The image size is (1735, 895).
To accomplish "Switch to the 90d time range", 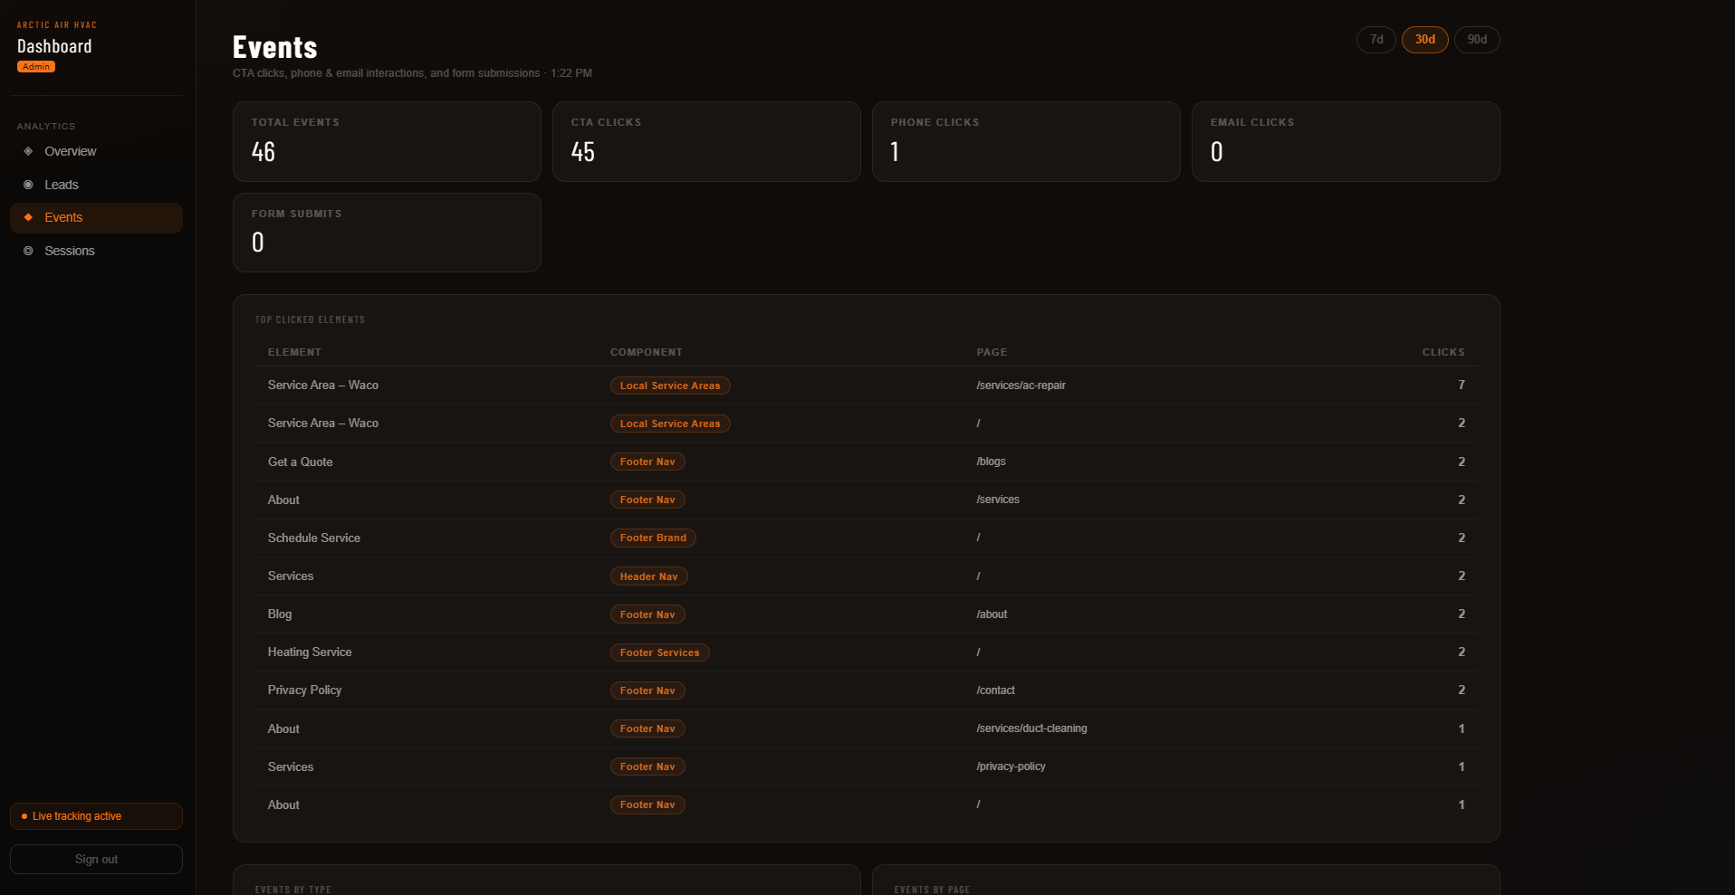I will coord(1476,40).
